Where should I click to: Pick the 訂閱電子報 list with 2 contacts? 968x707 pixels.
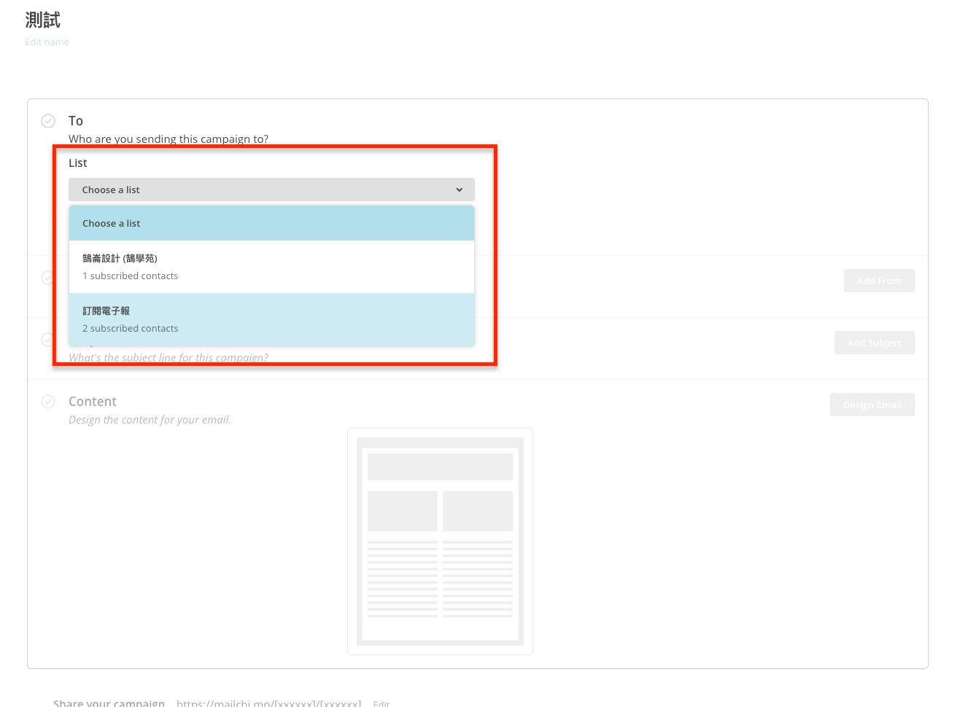pos(271,319)
